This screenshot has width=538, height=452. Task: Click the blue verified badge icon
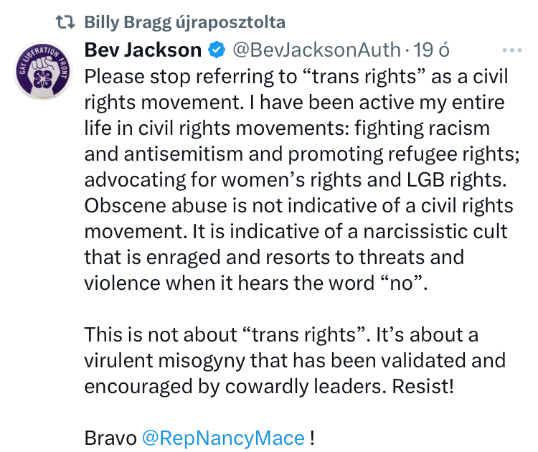click(x=215, y=50)
